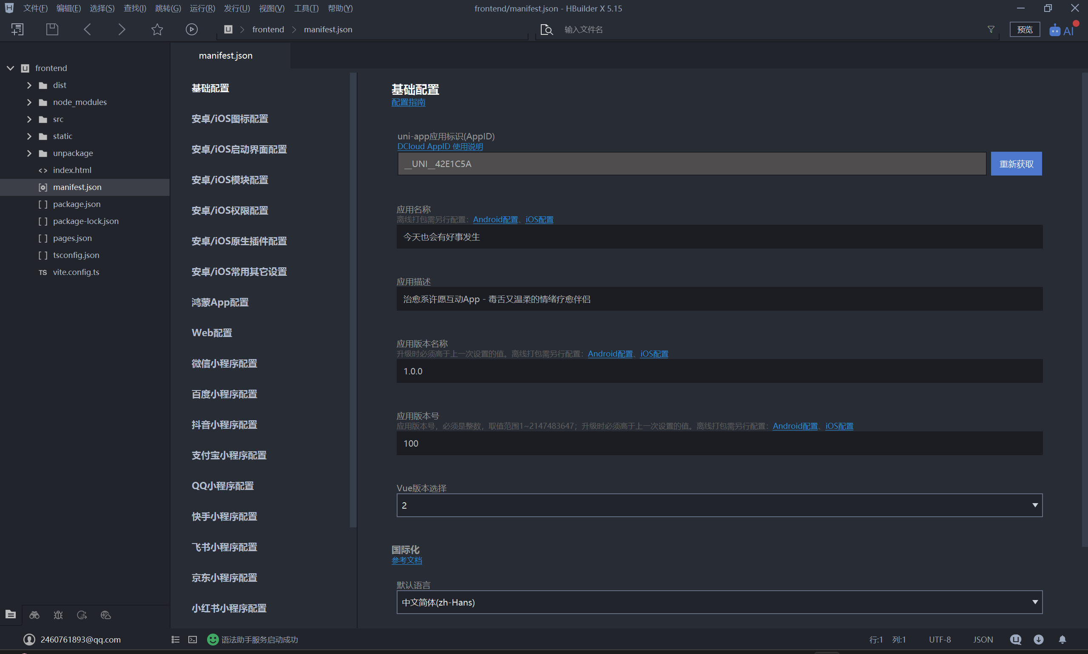Image resolution: width=1088 pixels, height=654 pixels.
Task: Expand the unpackage folder
Action: pos(29,153)
